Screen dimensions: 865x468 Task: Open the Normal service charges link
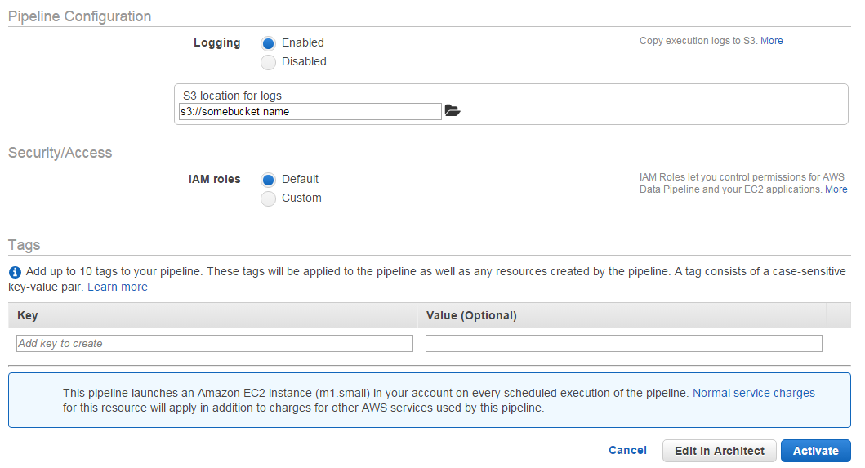click(753, 393)
